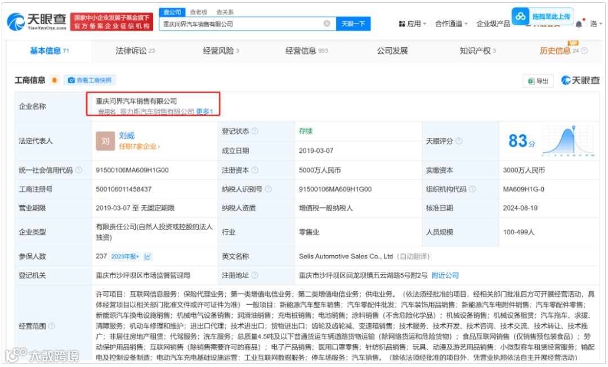Click help icon next to 登记状态
This screenshot has height=367, width=608.
click(x=255, y=132)
